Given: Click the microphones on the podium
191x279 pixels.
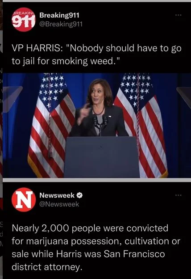Looking at the screenshot, I should (x=100, y=125).
